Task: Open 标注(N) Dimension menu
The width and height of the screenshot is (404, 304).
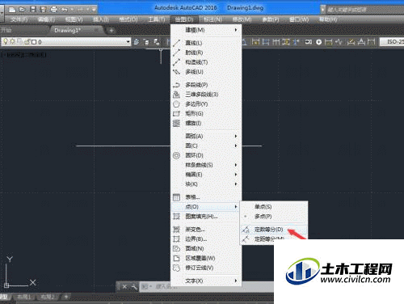Action: pos(213,19)
